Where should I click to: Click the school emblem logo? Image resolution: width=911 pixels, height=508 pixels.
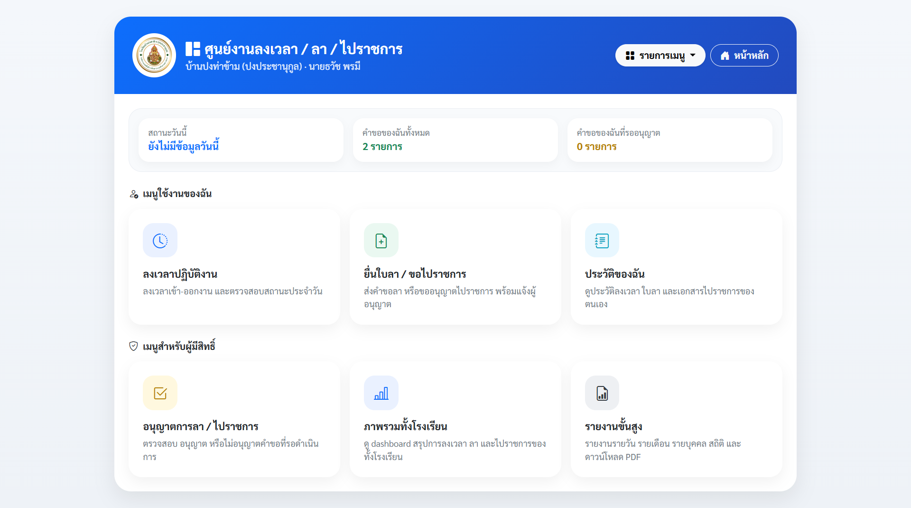click(x=154, y=56)
